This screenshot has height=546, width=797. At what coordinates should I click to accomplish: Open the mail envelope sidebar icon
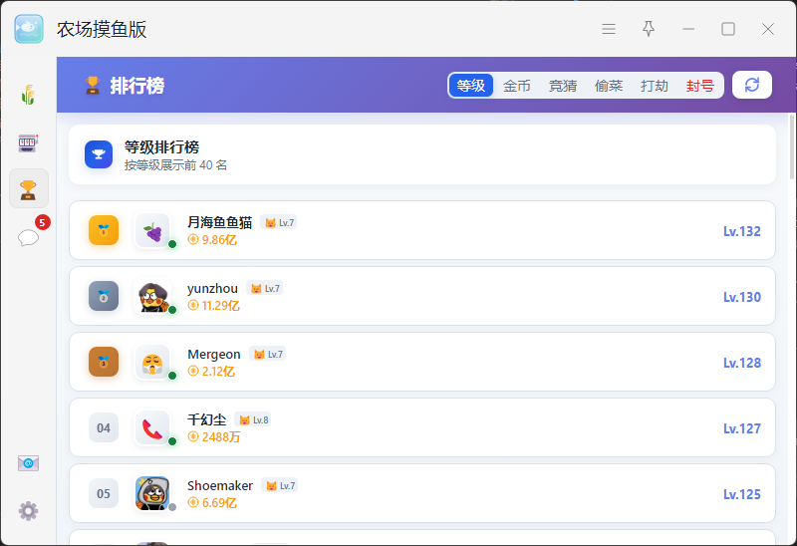[29, 463]
